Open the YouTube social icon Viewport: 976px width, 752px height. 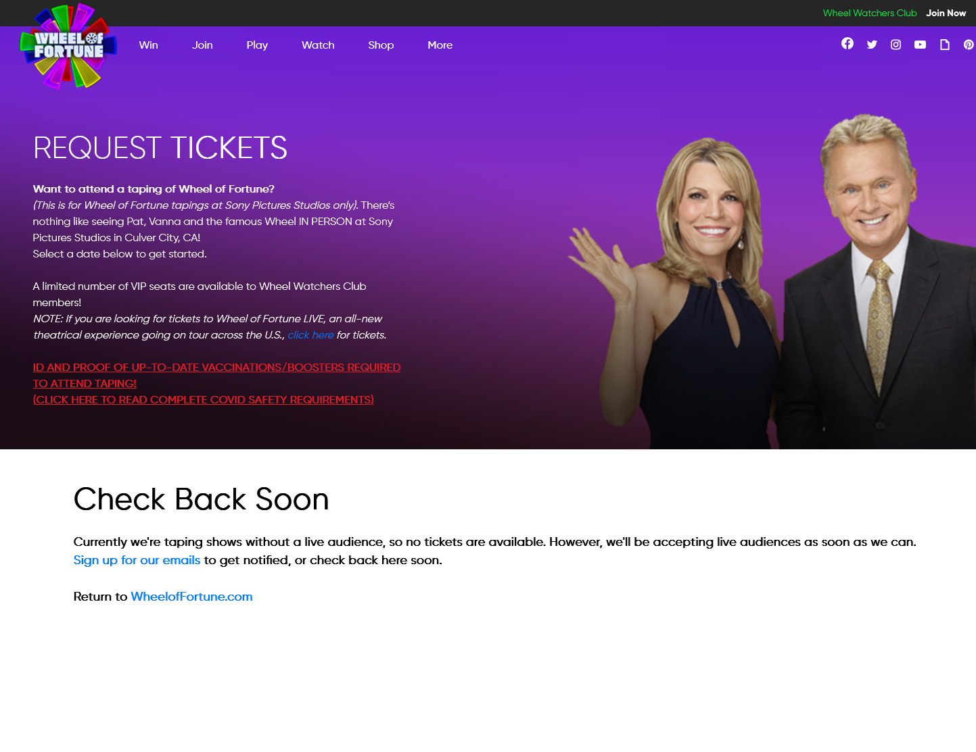coord(921,45)
